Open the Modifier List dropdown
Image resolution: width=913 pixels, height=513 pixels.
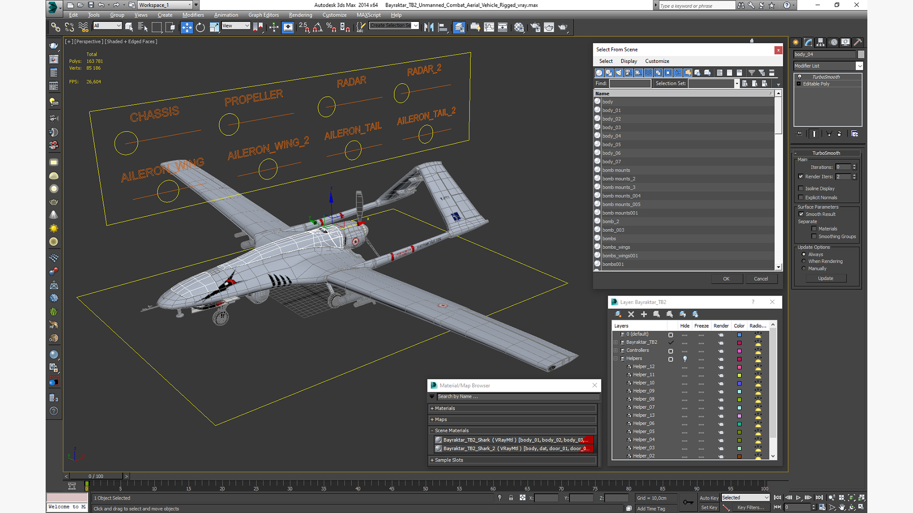tap(859, 66)
